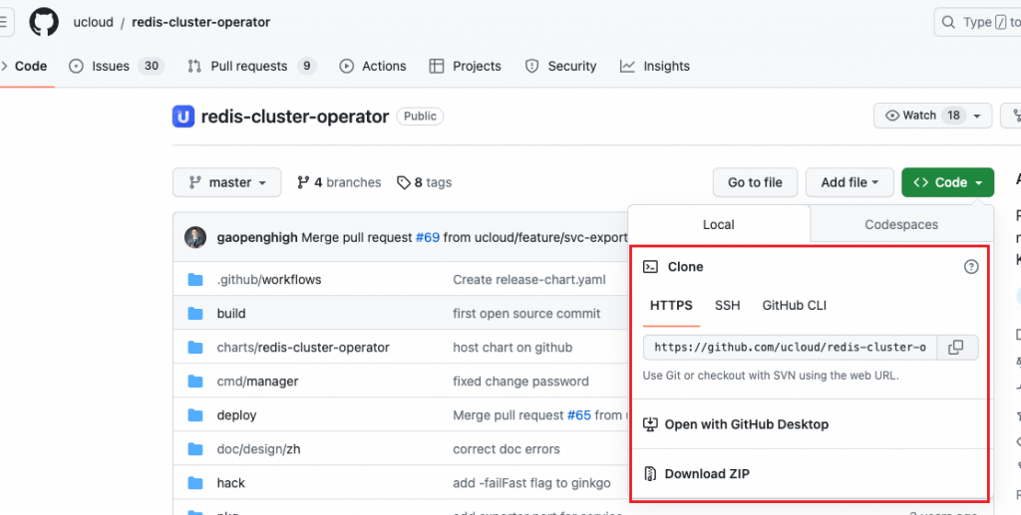
Task: Click the Clone help question-mark icon
Action: pos(971,267)
